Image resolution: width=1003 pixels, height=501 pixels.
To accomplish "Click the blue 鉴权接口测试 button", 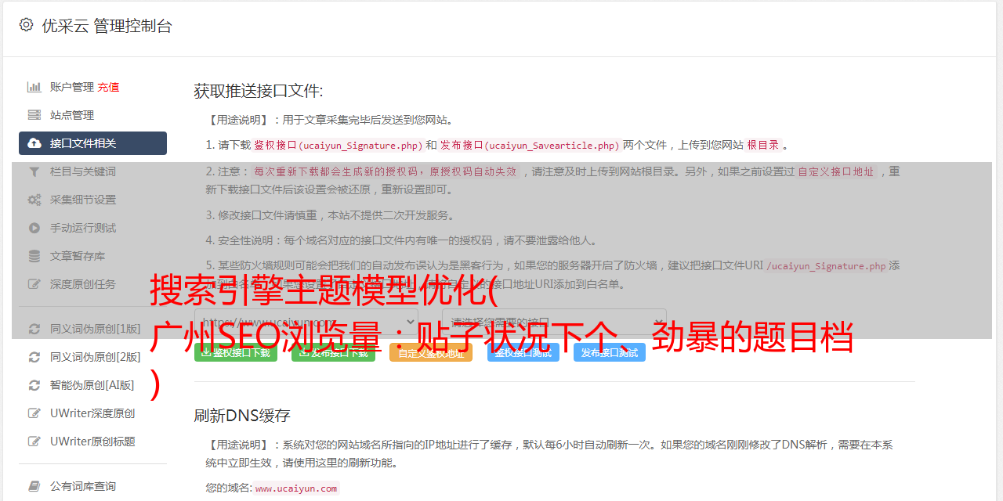I will click(523, 353).
